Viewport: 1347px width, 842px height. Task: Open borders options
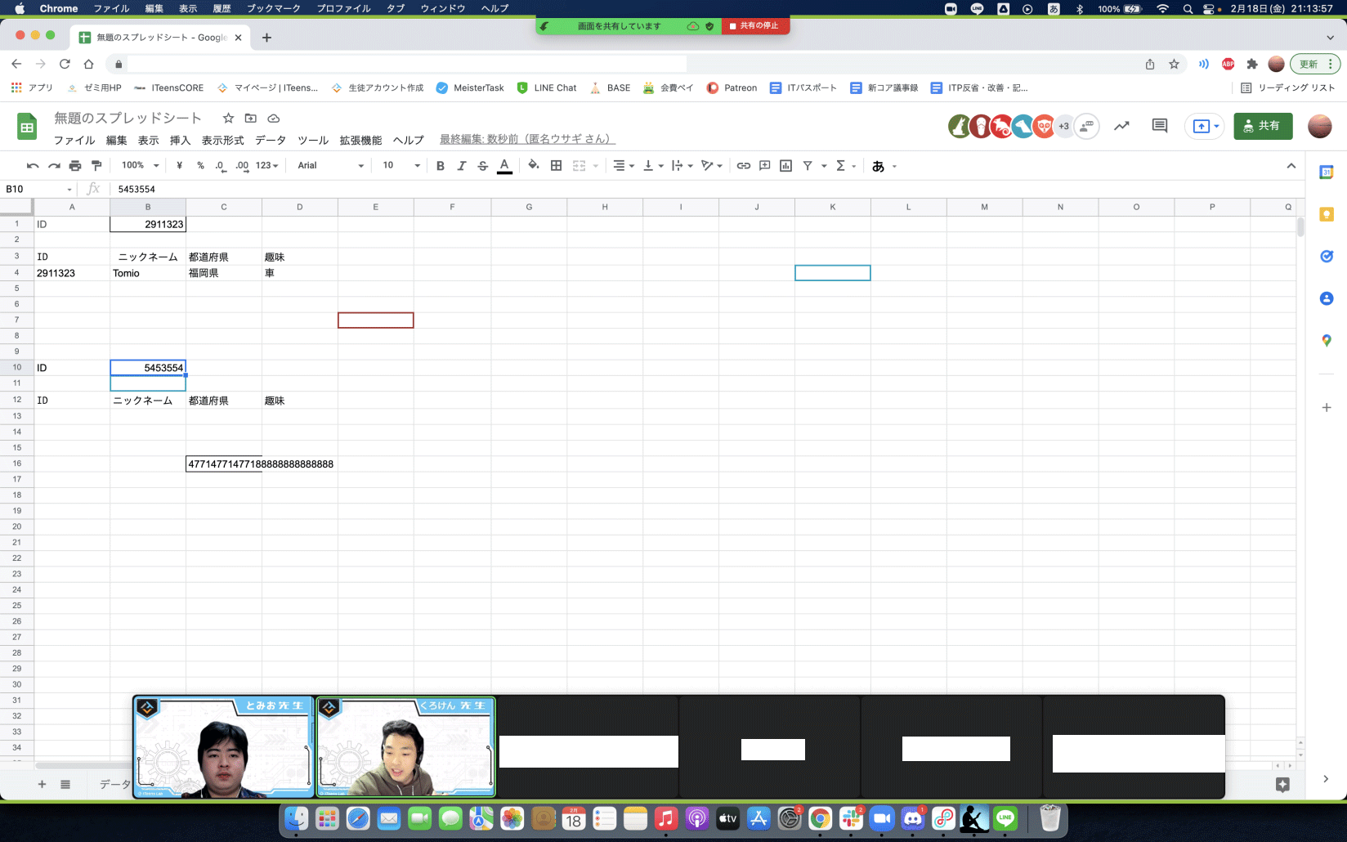click(557, 166)
